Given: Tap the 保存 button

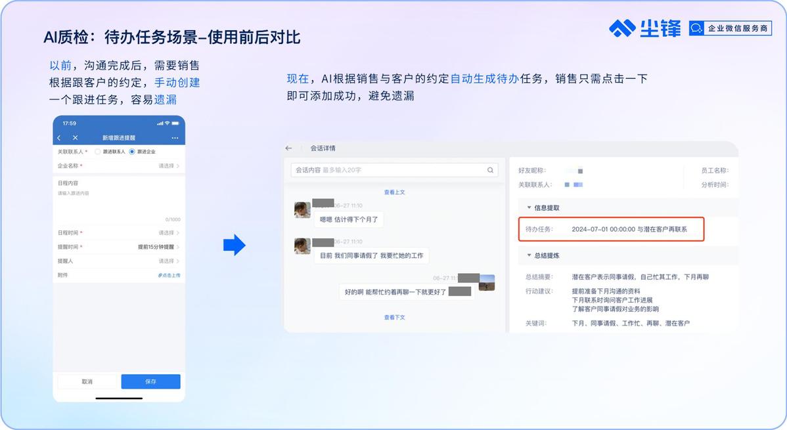Looking at the screenshot, I should tap(150, 381).
